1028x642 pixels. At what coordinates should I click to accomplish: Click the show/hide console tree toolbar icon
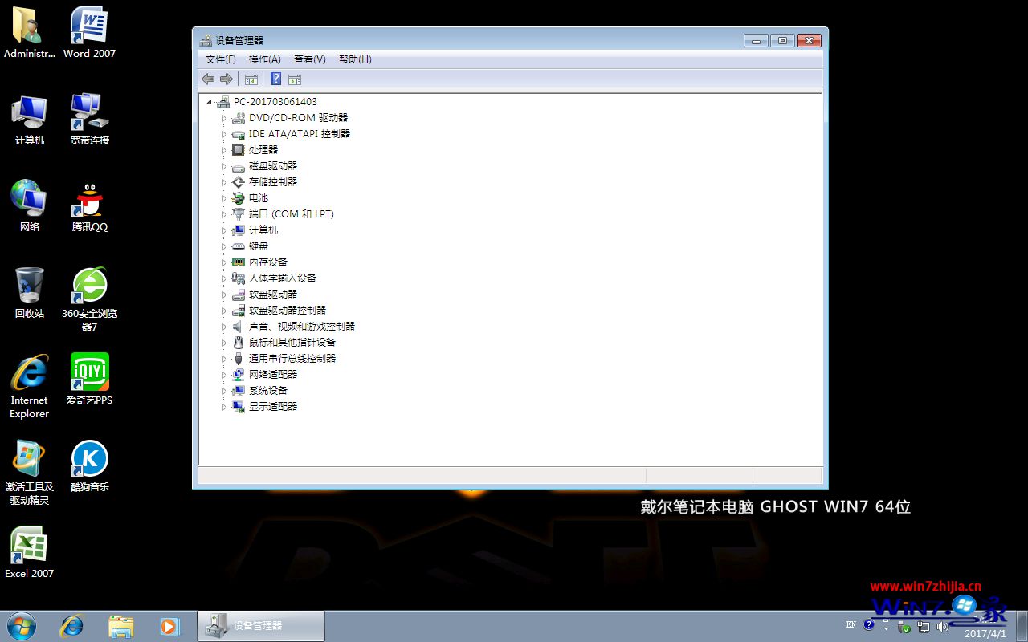click(251, 79)
